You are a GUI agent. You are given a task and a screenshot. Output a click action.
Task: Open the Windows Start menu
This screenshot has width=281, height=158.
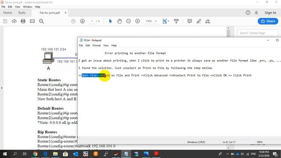[5, 154]
